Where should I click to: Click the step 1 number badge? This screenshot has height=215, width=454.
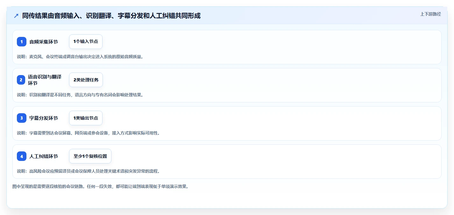coord(22,42)
